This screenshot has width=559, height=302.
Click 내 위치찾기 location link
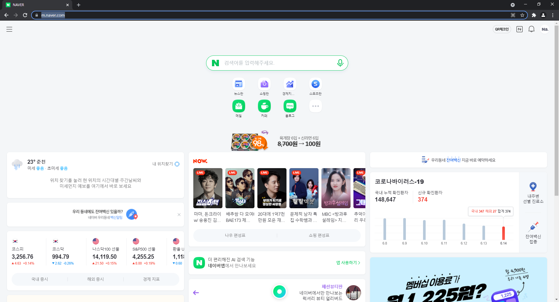point(166,164)
